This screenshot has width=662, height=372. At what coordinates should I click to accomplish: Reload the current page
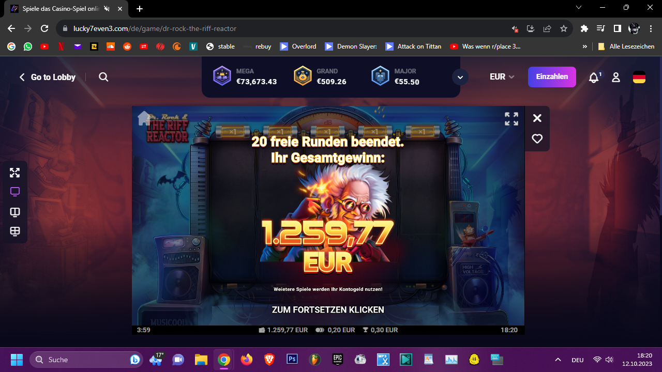coord(44,28)
